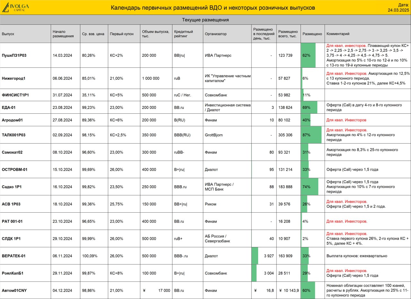Viewport: 411px width, 299px height.
Task: Select the 74% progress bar for Садко 1Р1
Action: [310, 187]
